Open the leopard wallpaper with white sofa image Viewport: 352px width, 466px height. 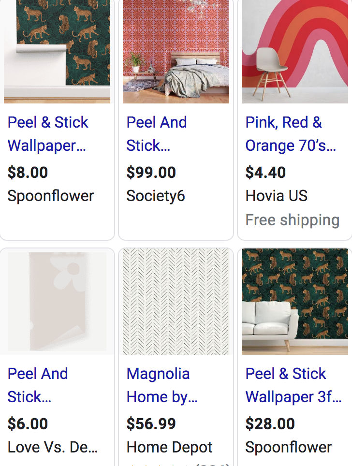pyautogui.click(x=295, y=301)
